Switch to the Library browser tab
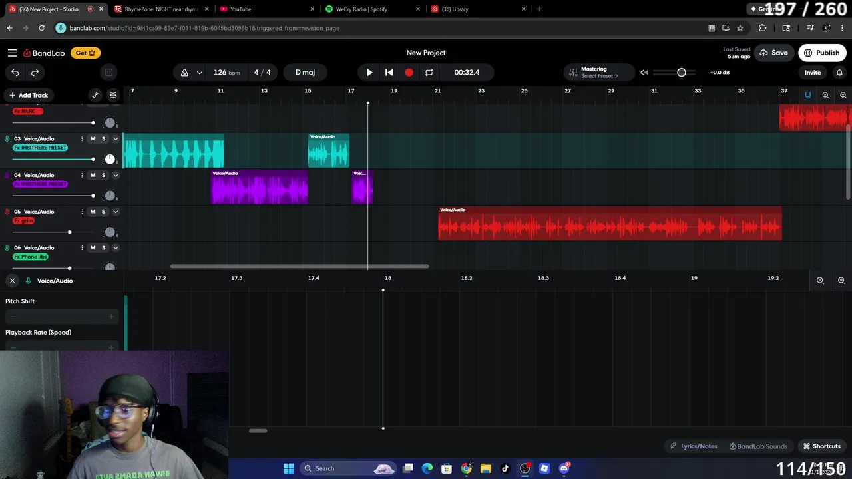852x479 pixels. coord(478,9)
